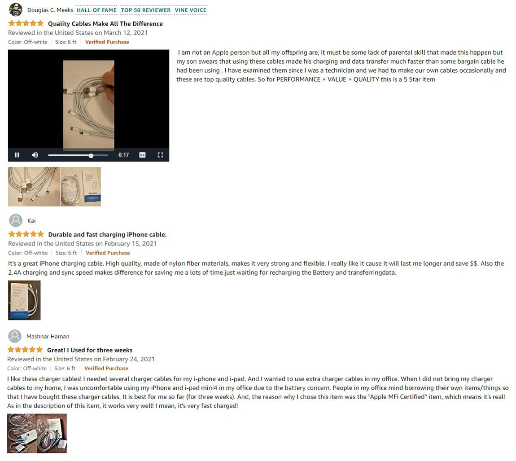Screen dimensions: 516x461
Task: Click the HALL OF FAME badge
Action: pos(96,10)
